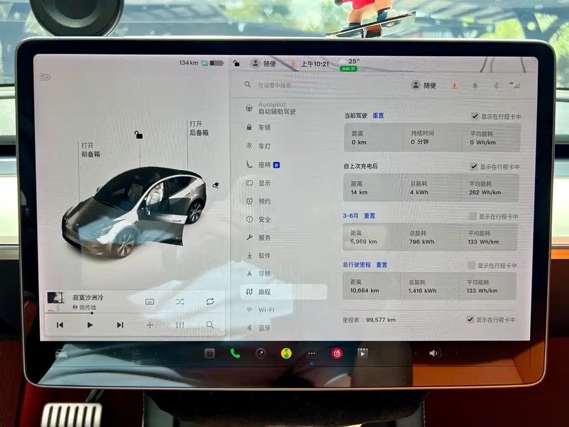The width and height of the screenshot is (569, 427).
Task: Click the 总行驶里程 trip name
Action: pos(357,265)
